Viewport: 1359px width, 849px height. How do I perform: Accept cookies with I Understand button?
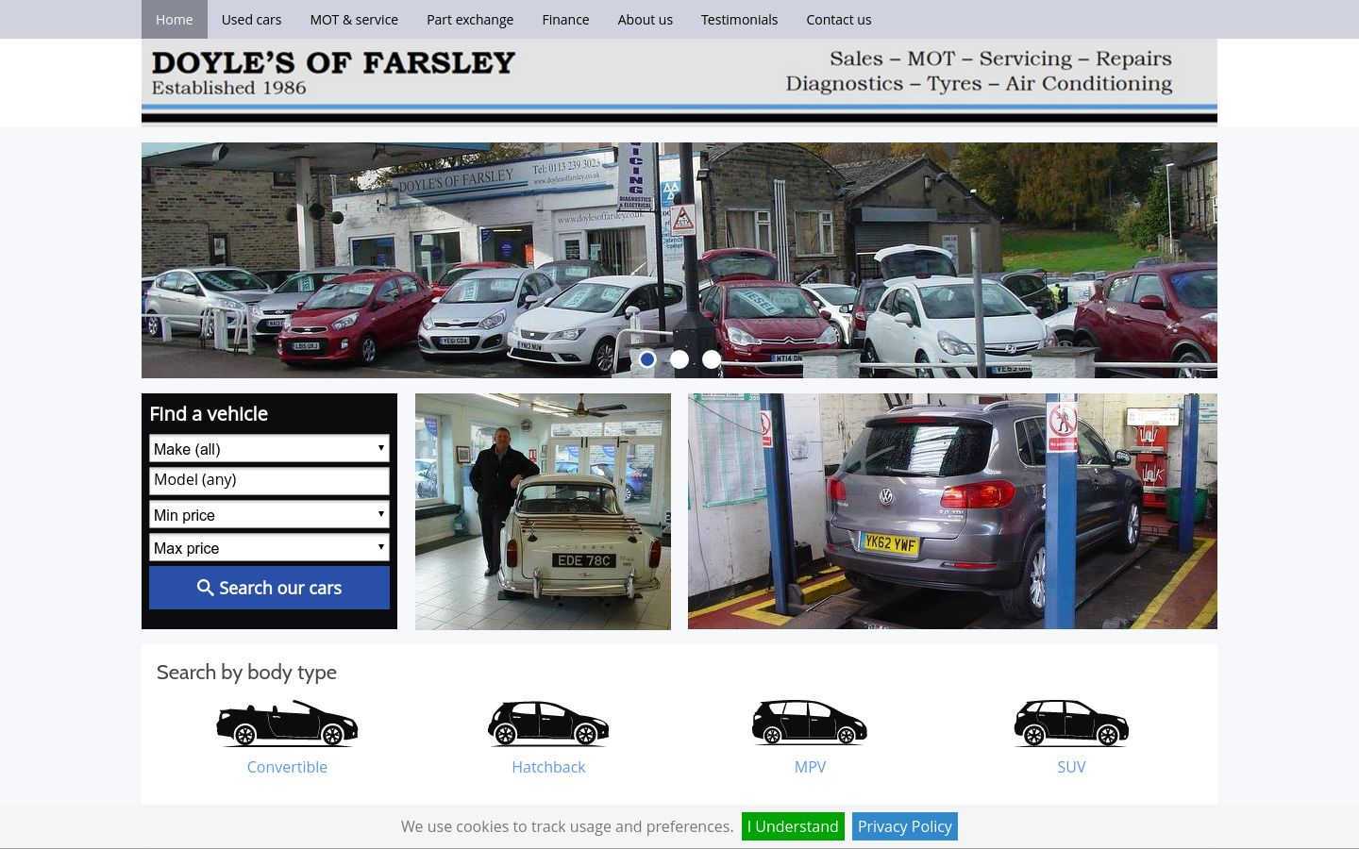793,826
